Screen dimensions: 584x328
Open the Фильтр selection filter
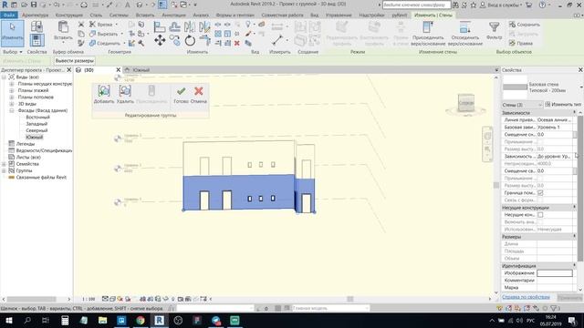click(x=495, y=30)
